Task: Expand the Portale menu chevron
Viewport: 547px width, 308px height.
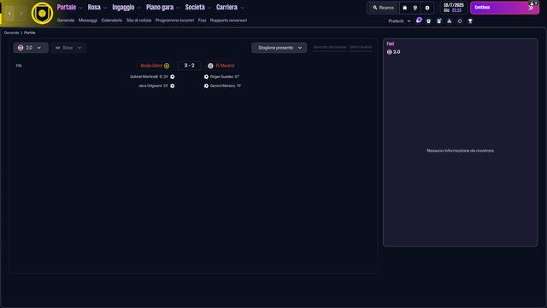Action: 81,8
